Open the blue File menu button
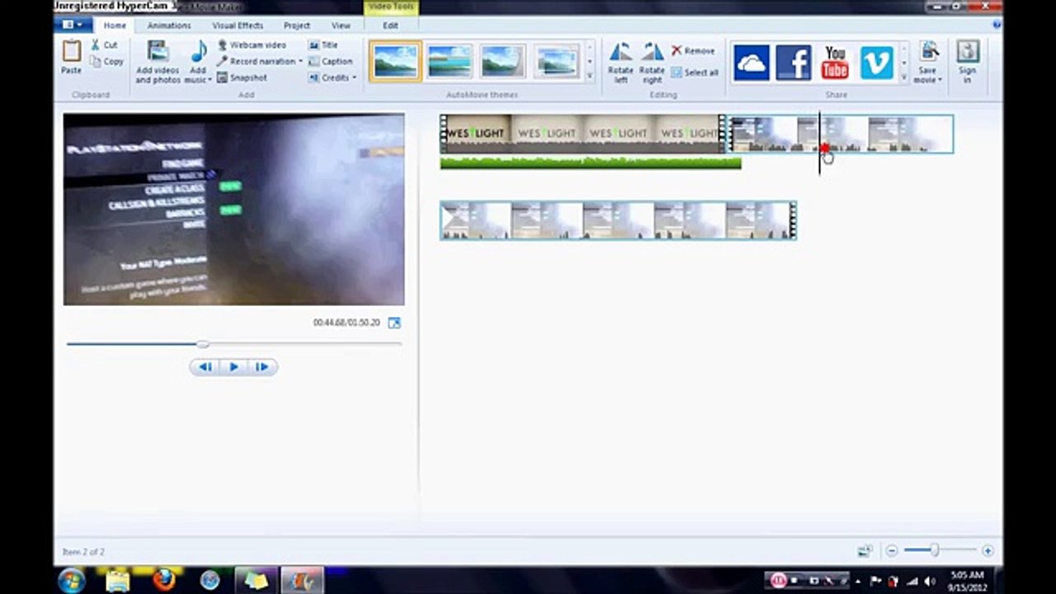 [x=73, y=26]
